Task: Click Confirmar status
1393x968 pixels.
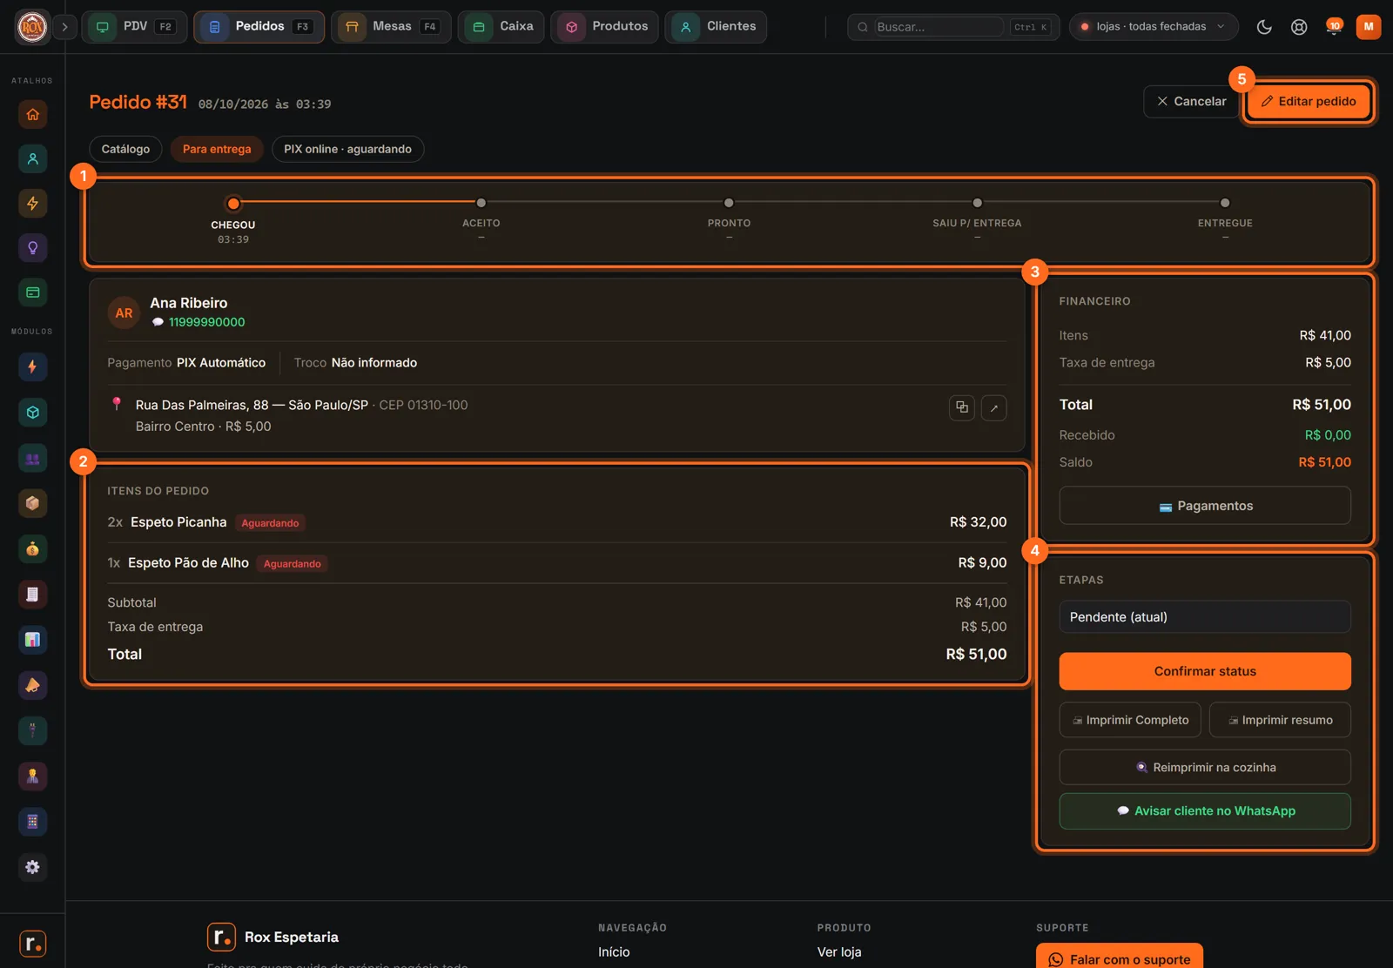Action: pos(1205,671)
